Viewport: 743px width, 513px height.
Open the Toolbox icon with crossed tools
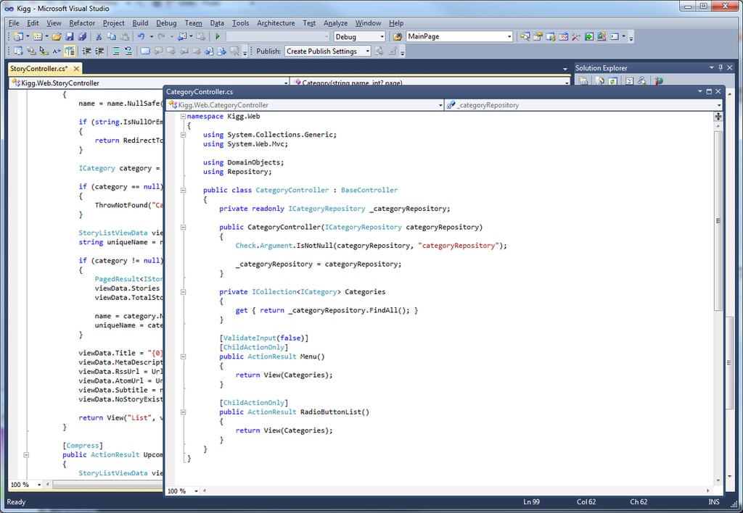coord(575,36)
